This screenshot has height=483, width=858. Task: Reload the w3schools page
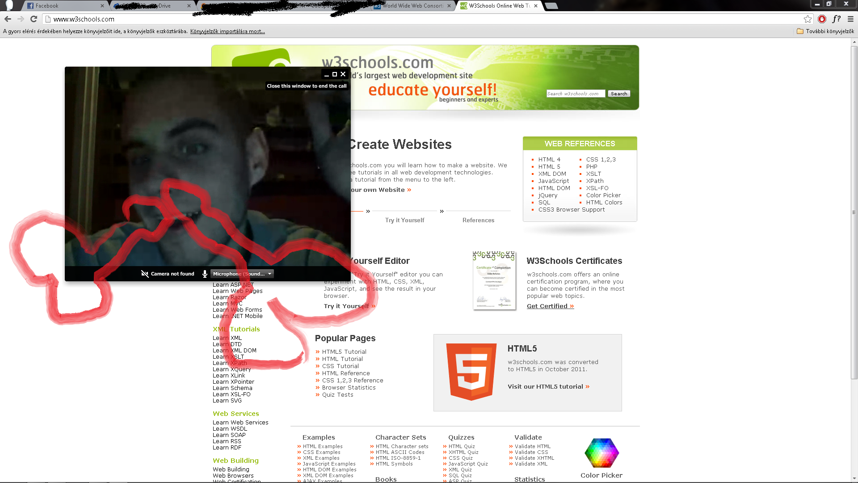pos(34,19)
